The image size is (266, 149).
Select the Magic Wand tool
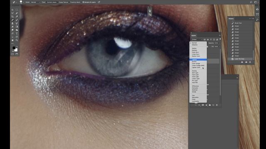17,13
